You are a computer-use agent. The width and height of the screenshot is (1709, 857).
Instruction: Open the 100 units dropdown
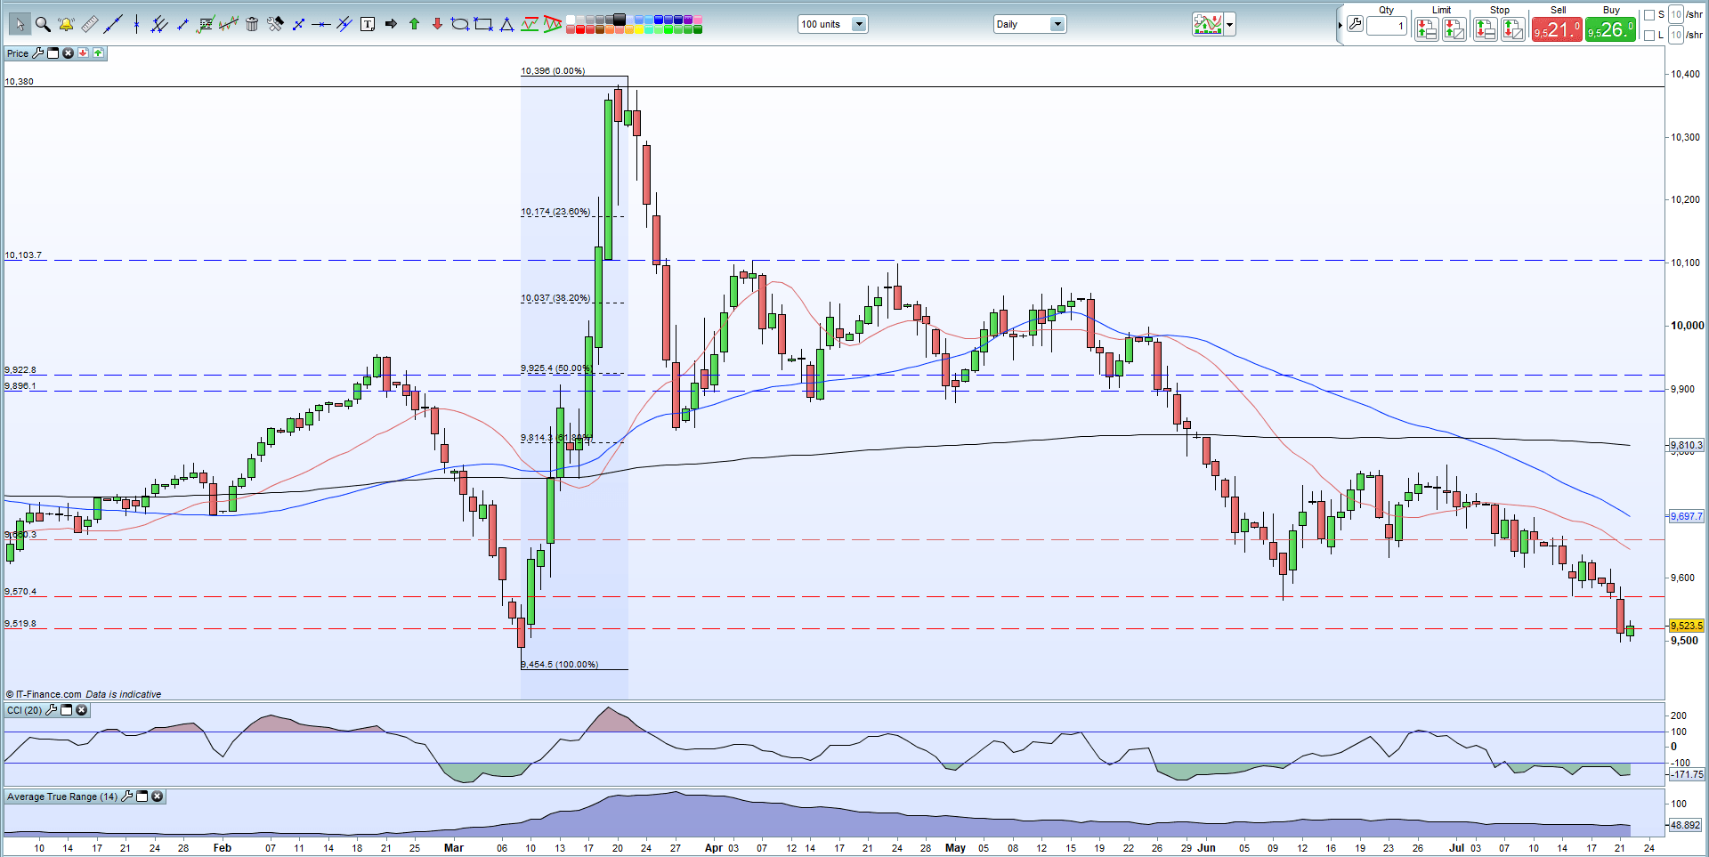coord(859,25)
